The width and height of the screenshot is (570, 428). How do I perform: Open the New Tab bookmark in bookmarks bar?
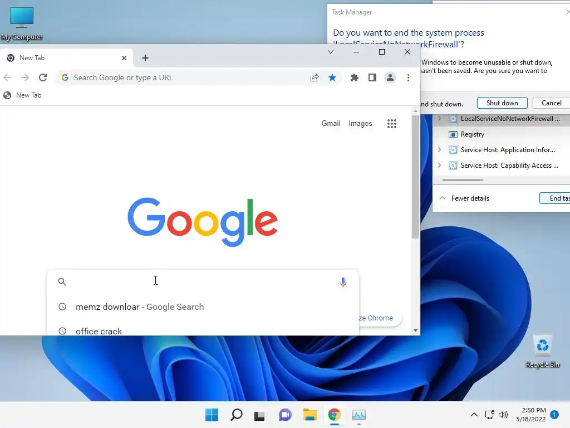point(22,95)
